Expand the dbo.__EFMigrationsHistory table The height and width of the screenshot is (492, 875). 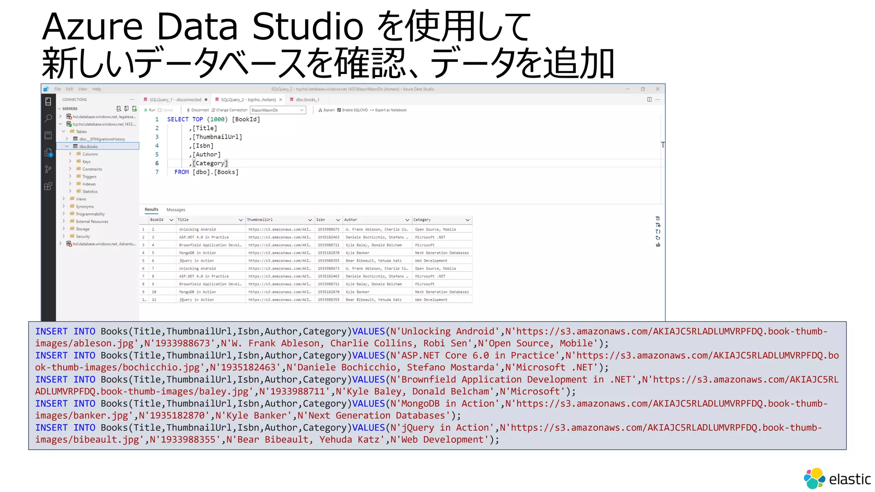[67, 139]
